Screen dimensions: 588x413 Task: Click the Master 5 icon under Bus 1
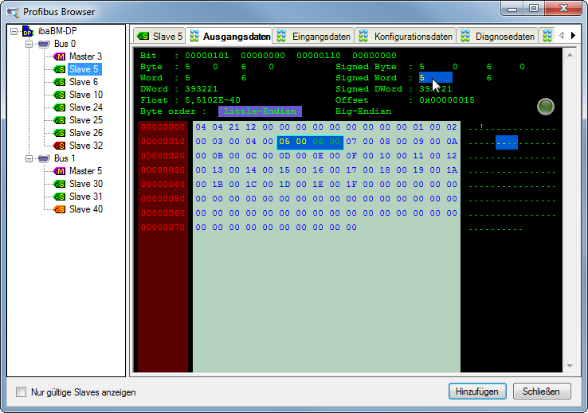point(60,171)
